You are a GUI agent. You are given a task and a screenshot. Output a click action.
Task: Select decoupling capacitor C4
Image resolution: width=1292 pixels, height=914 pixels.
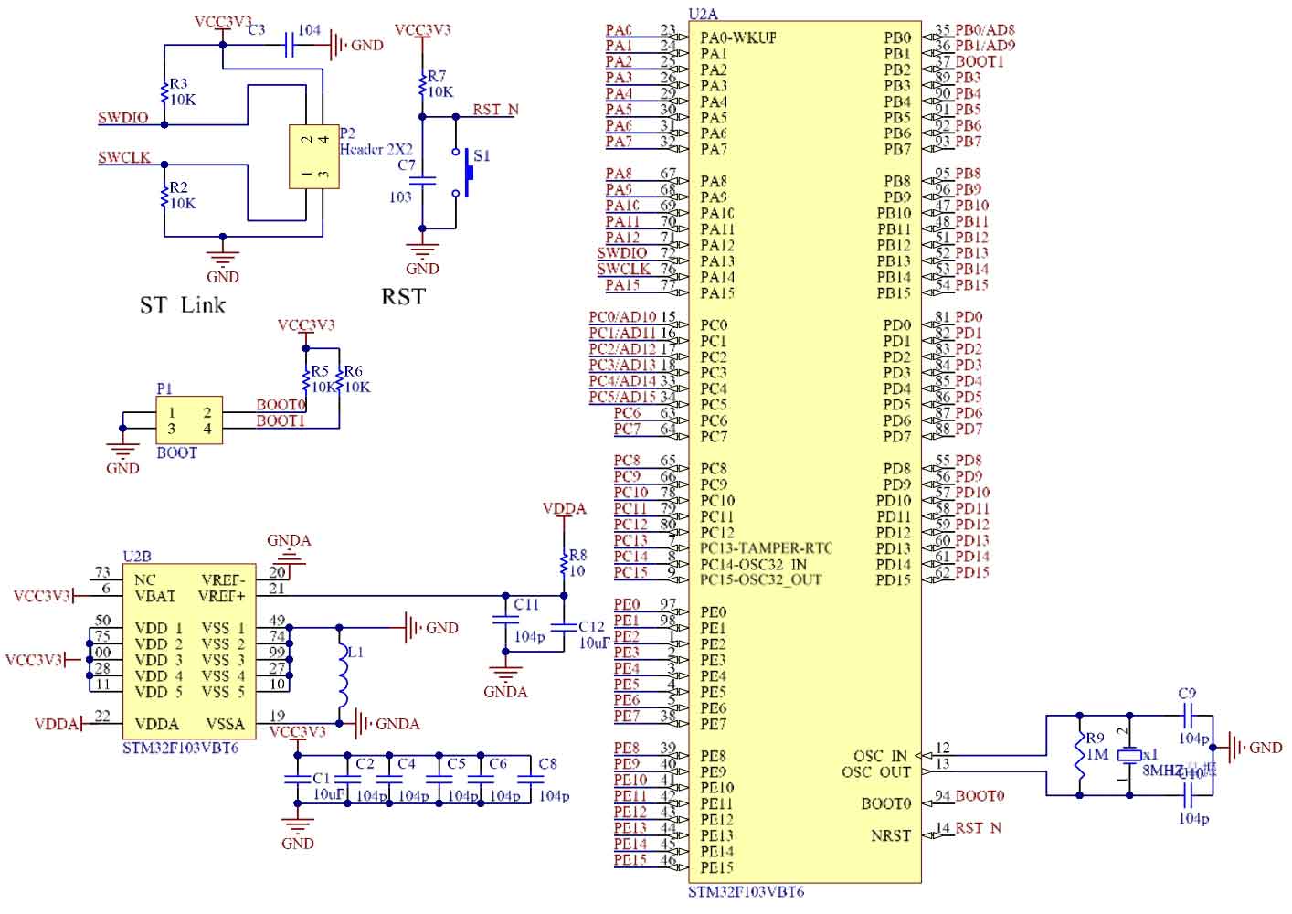tap(388, 779)
